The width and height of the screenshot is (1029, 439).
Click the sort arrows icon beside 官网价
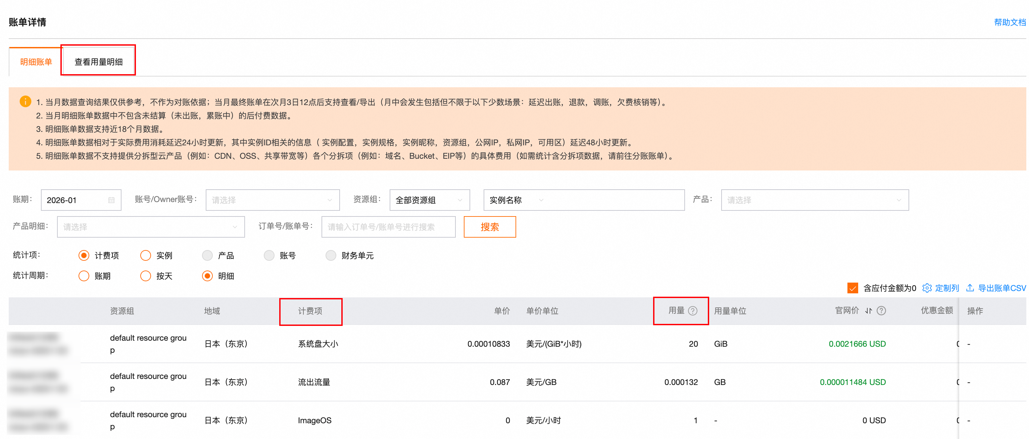(x=868, y=311)
